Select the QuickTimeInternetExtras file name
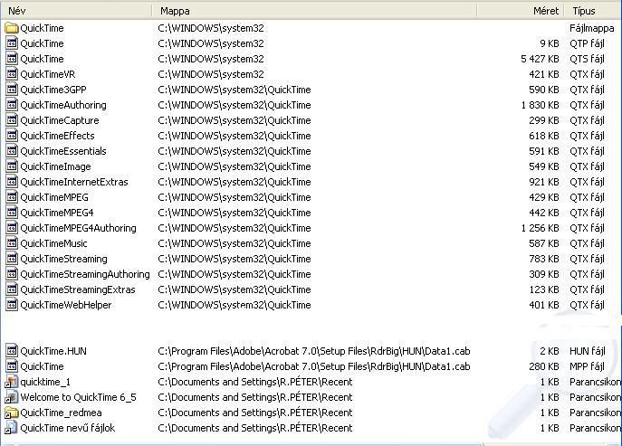 [74, 182]
